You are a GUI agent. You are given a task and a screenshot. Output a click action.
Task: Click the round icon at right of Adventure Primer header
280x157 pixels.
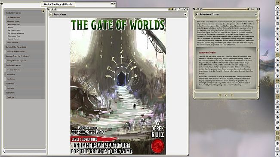click(x=256, y=14)
